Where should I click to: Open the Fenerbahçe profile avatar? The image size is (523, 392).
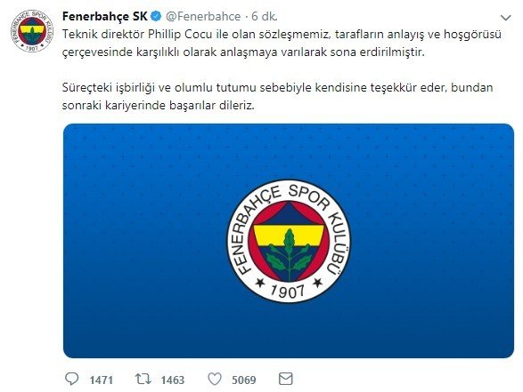[32, 30]
